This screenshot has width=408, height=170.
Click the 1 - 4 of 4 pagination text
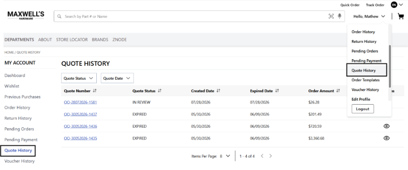click(x=247, y=156)
